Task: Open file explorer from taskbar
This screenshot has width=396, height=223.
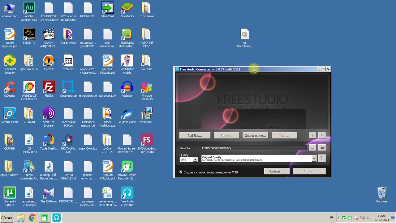Action: [x=21, y=218]
